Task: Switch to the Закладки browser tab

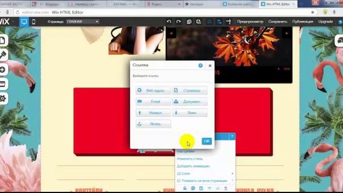Action: [x=202, y=4]
